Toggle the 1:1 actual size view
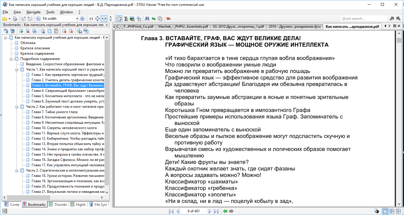Screen dimensions: 404x215 pos(91,19)
